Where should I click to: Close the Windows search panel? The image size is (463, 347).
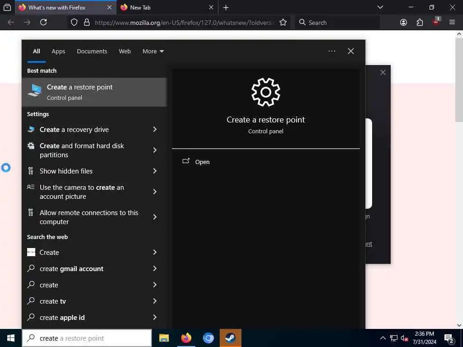point(351,51)
